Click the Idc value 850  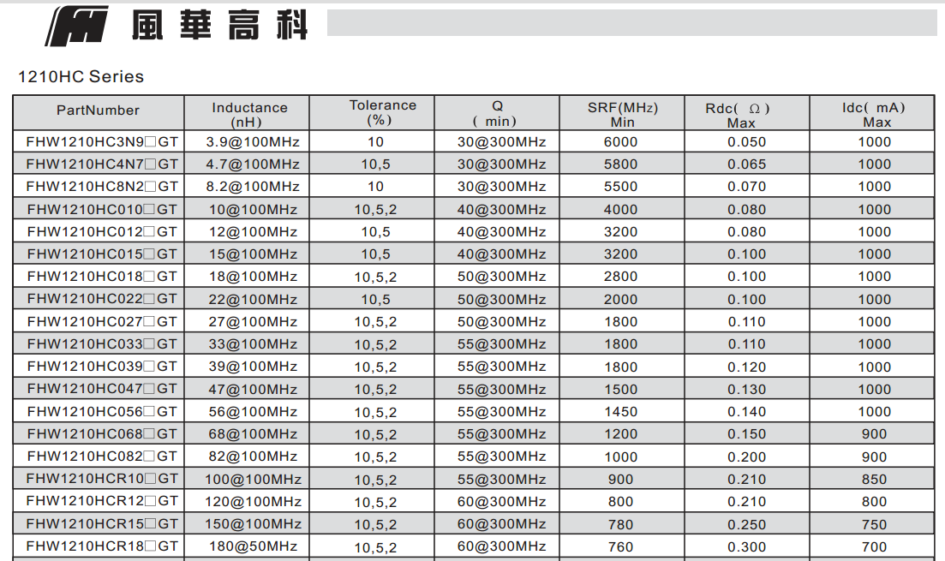tap(874, 480)
